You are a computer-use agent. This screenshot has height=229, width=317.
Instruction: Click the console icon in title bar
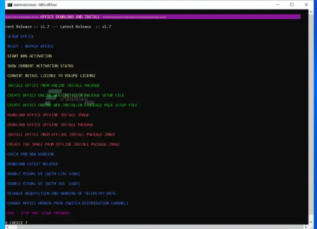tap(10, 5)
